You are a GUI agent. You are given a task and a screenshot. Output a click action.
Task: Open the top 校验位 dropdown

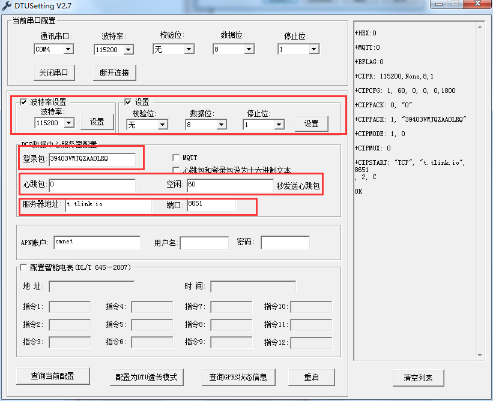click(189, 49)
